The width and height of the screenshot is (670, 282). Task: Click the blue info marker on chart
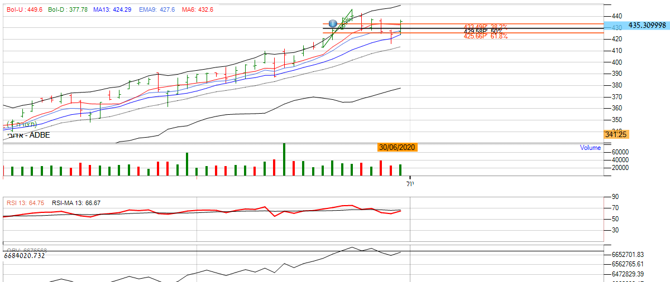333,23
